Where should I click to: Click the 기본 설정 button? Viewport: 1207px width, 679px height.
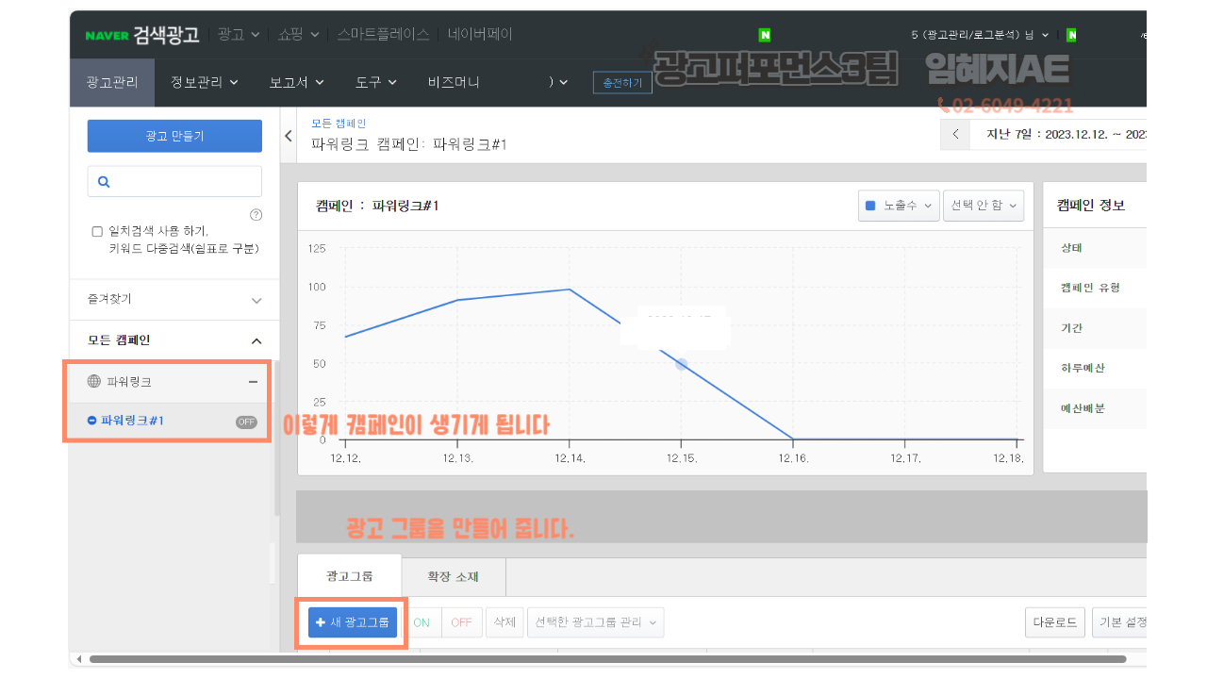[1120, 622]
